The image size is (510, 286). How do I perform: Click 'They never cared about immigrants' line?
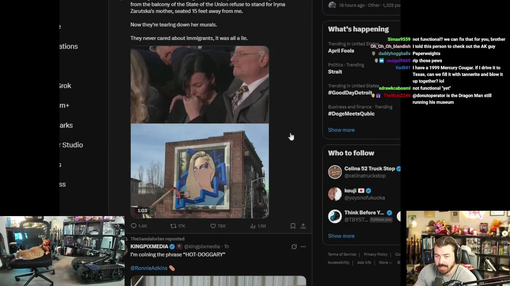[189, 38]
